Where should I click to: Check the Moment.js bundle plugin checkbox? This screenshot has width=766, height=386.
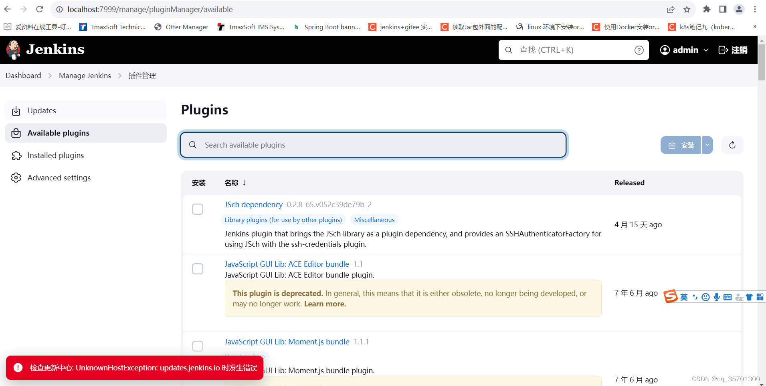pyautogui.click(x=197, y=346)
